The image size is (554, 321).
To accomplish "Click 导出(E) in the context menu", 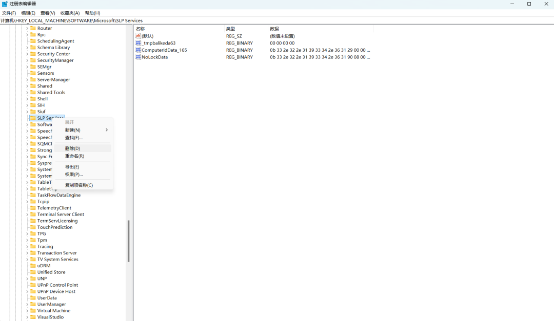I will 72,167.
